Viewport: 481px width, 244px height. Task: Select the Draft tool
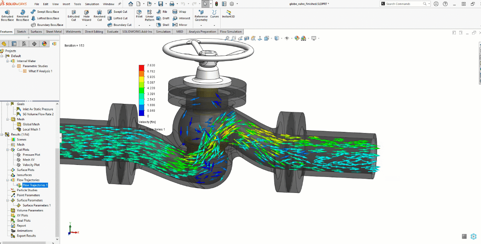[x=163, y=18]
